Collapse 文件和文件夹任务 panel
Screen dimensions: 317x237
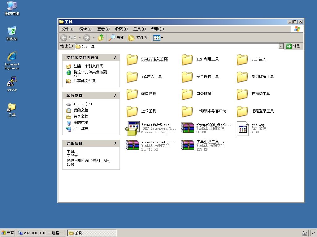pyautogui.click(x=115, y=58)
